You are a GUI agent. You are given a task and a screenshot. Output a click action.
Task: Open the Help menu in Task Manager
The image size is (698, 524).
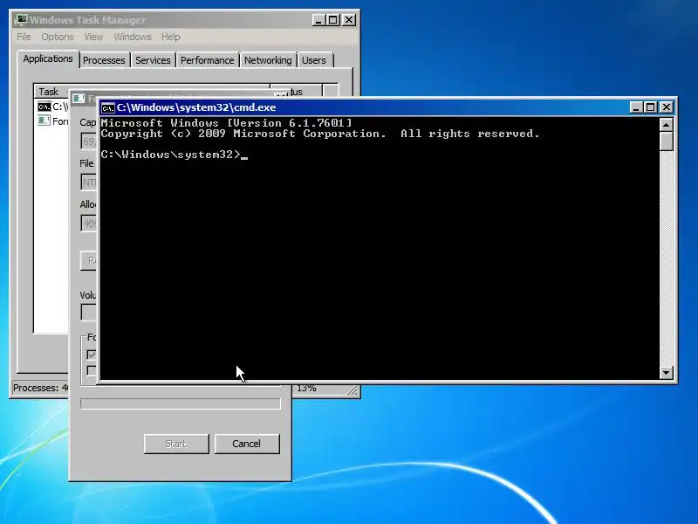tap(170, 37)
